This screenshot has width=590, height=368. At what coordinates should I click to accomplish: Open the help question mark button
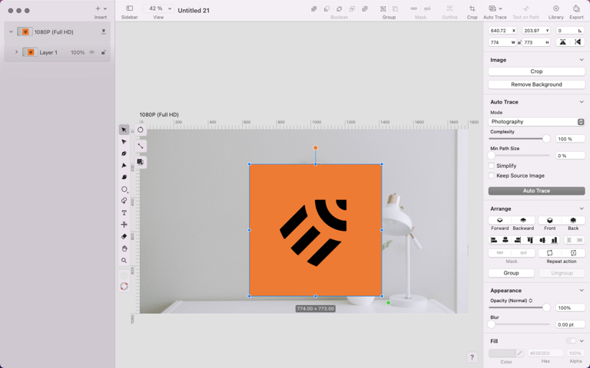pyautogui.click(x=472, y=357)
